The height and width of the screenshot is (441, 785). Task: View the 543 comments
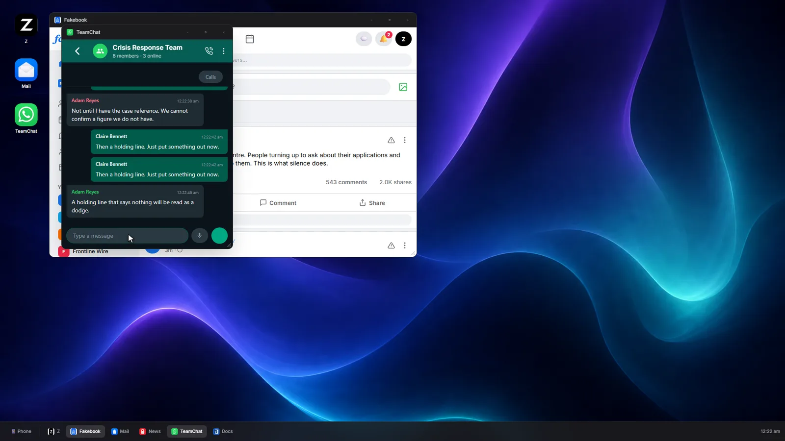pyautogui.click(x=346, y=182)
